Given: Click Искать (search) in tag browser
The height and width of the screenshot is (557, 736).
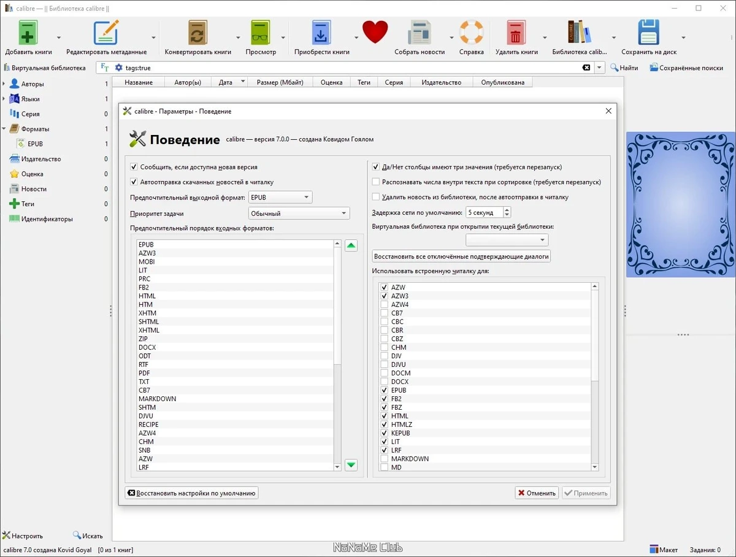Looking at the screenshot, I should (88, 536).
